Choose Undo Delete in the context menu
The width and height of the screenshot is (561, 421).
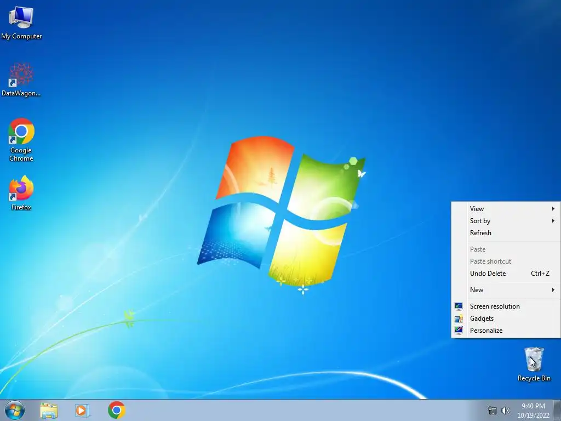point(506,274)
